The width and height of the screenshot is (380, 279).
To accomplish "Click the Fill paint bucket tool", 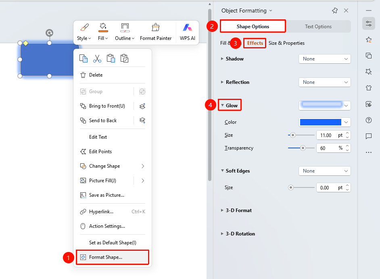I will coord(103,32).
